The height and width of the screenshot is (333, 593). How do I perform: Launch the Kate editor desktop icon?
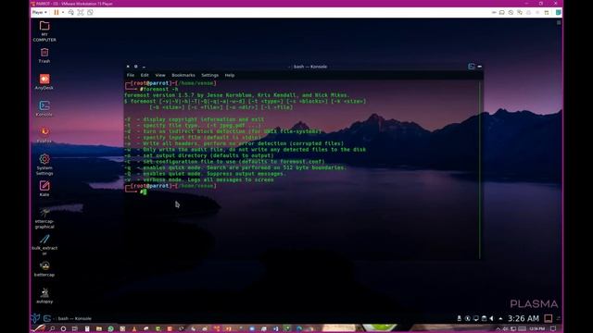44,189
